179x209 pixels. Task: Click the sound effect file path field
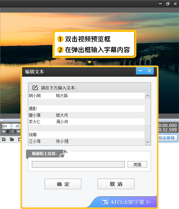pos(78,164)
